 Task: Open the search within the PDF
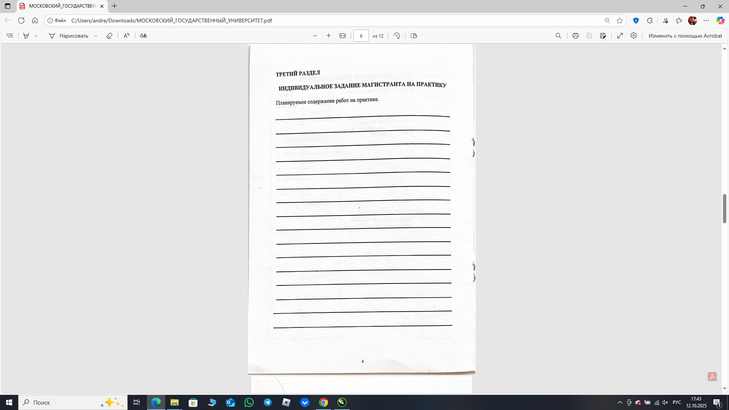(x=559, y=36)
